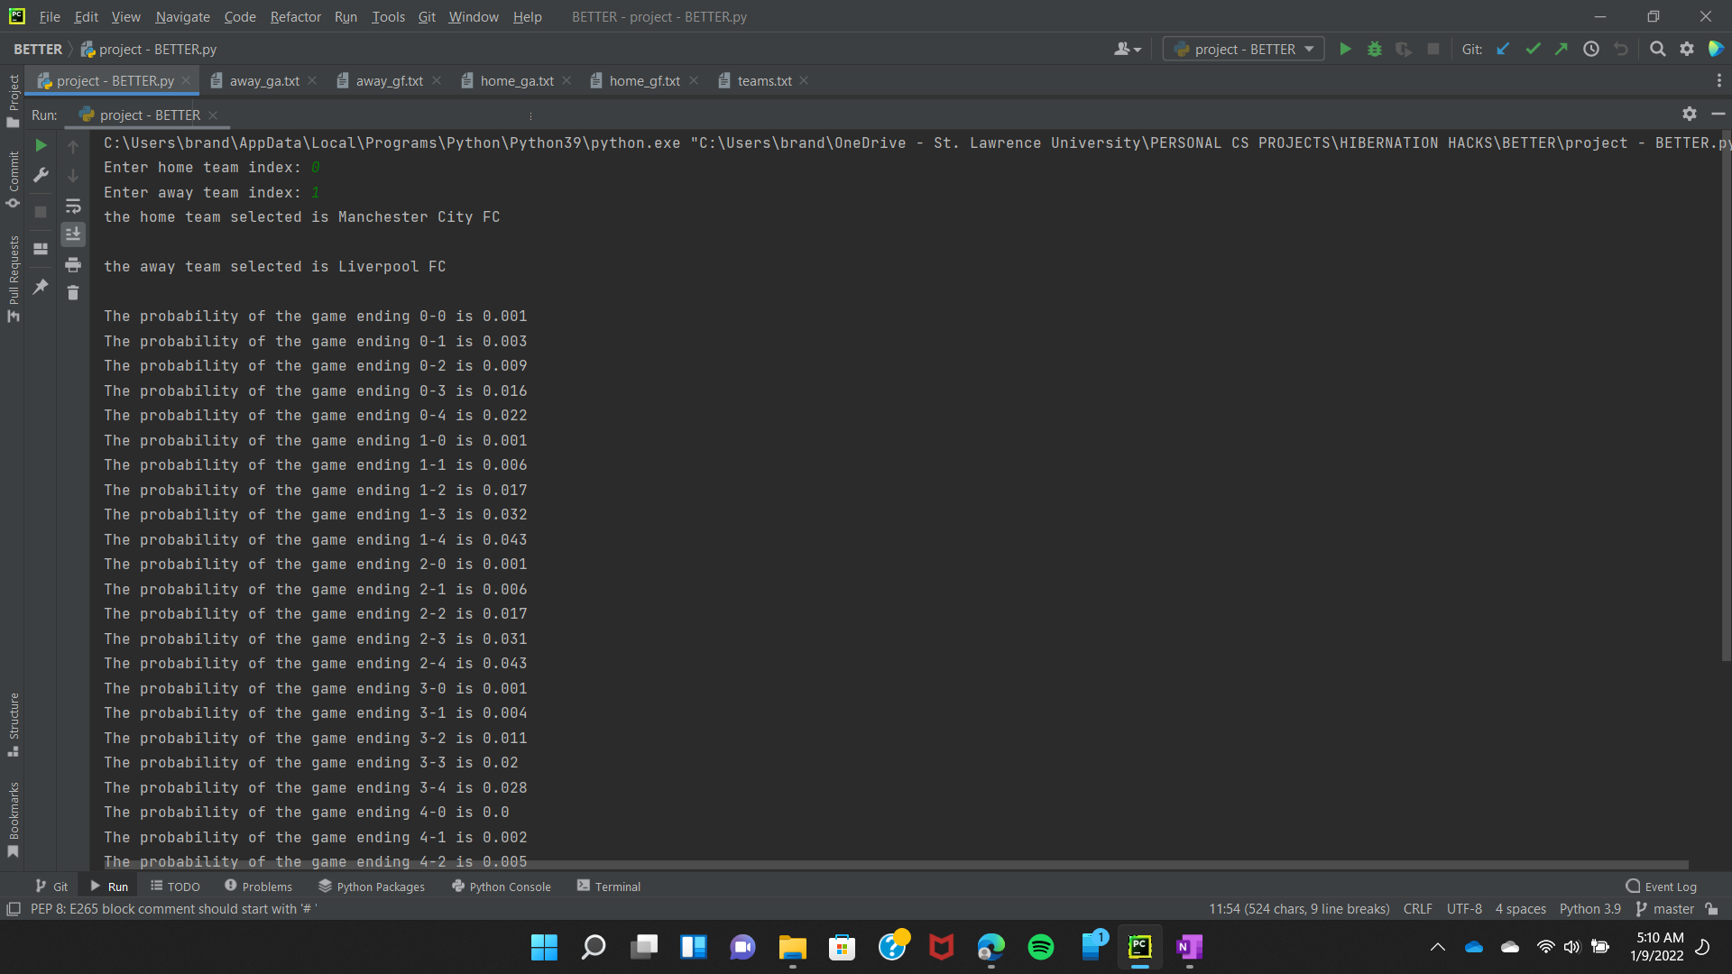
Task: Clear all console output with trash icon
Action: pyautogui.click(x=73, y=293)
